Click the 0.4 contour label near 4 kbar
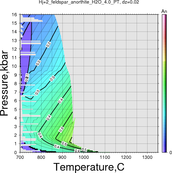The width and height of the screenshot is (172, 173). click(49, 118)
